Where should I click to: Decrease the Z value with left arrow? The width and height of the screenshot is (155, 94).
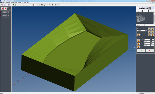151,45
